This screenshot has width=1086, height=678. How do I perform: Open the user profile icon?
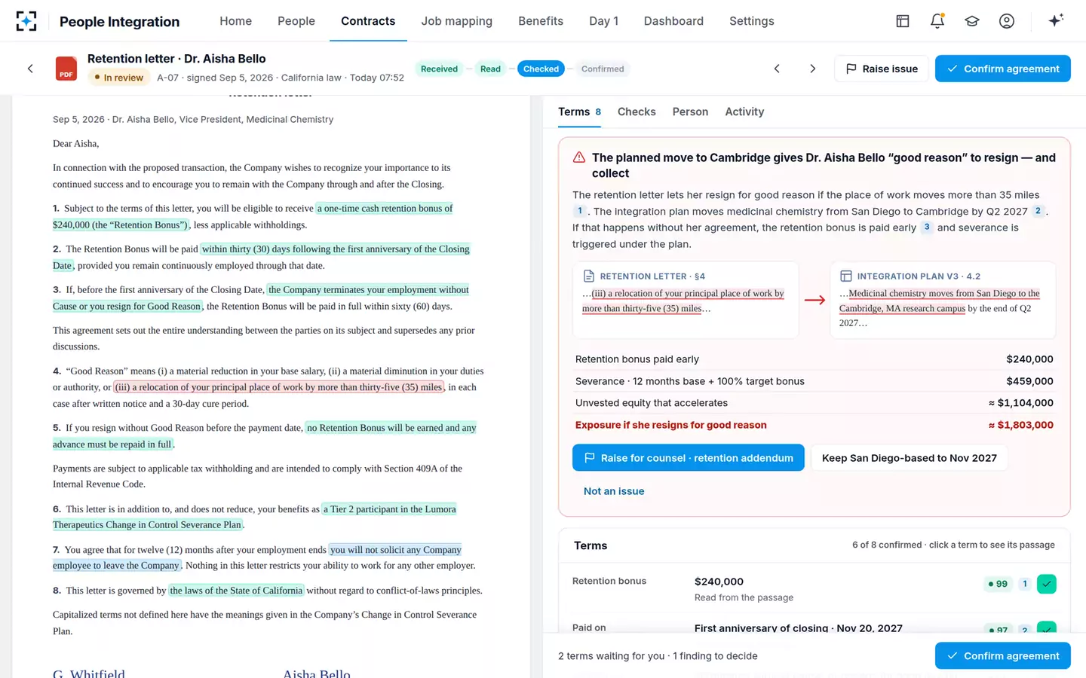point(1007,21)
